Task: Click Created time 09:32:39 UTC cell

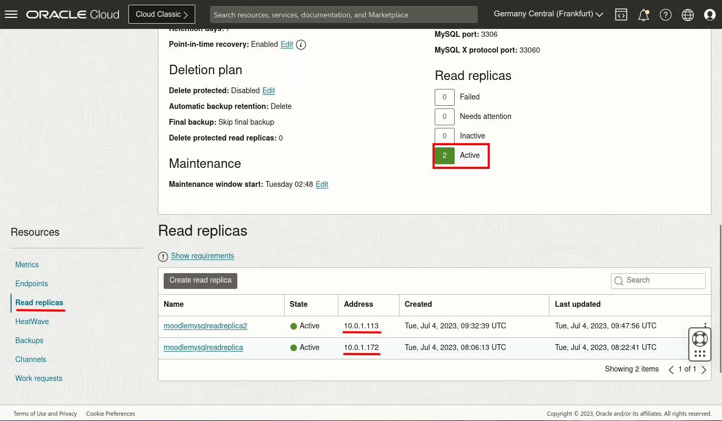Action: pyautogui.click(x=455, y=326)
